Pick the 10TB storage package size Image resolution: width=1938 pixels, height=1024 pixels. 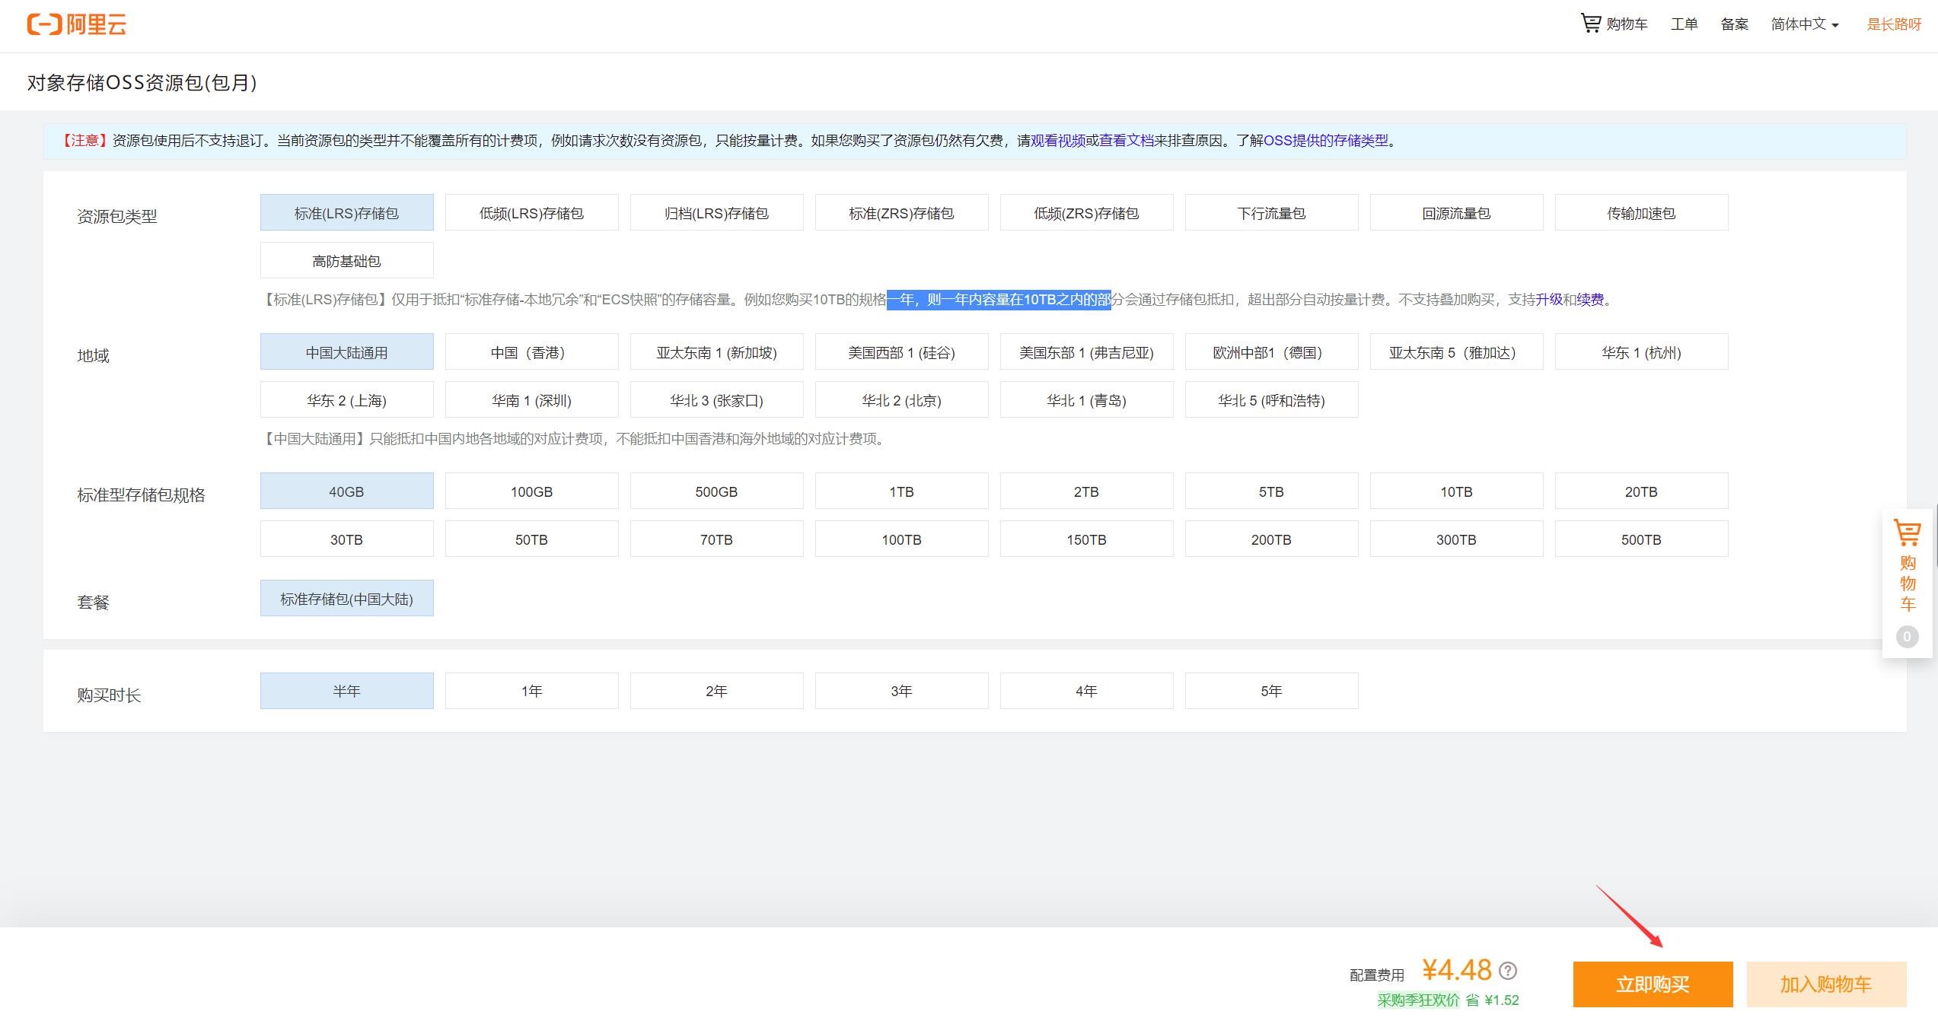point(1456,491)
